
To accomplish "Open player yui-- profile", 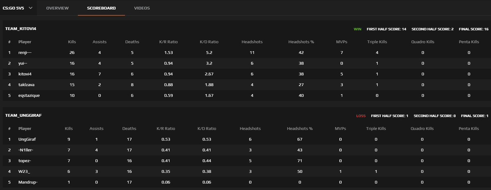I will (23, 63).
